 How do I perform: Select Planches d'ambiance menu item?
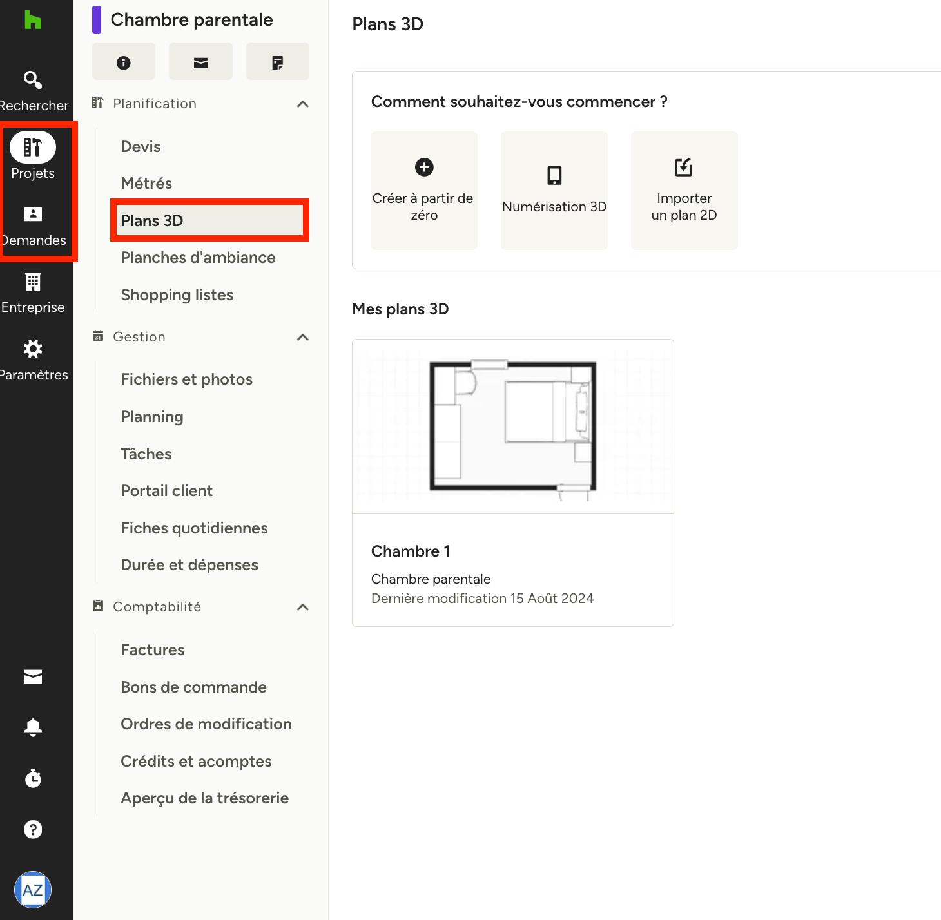click(x=199, y=258)
